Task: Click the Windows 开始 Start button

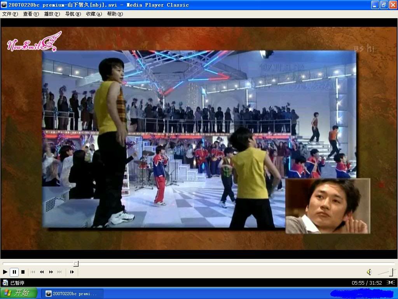Action: coord(19,293)
